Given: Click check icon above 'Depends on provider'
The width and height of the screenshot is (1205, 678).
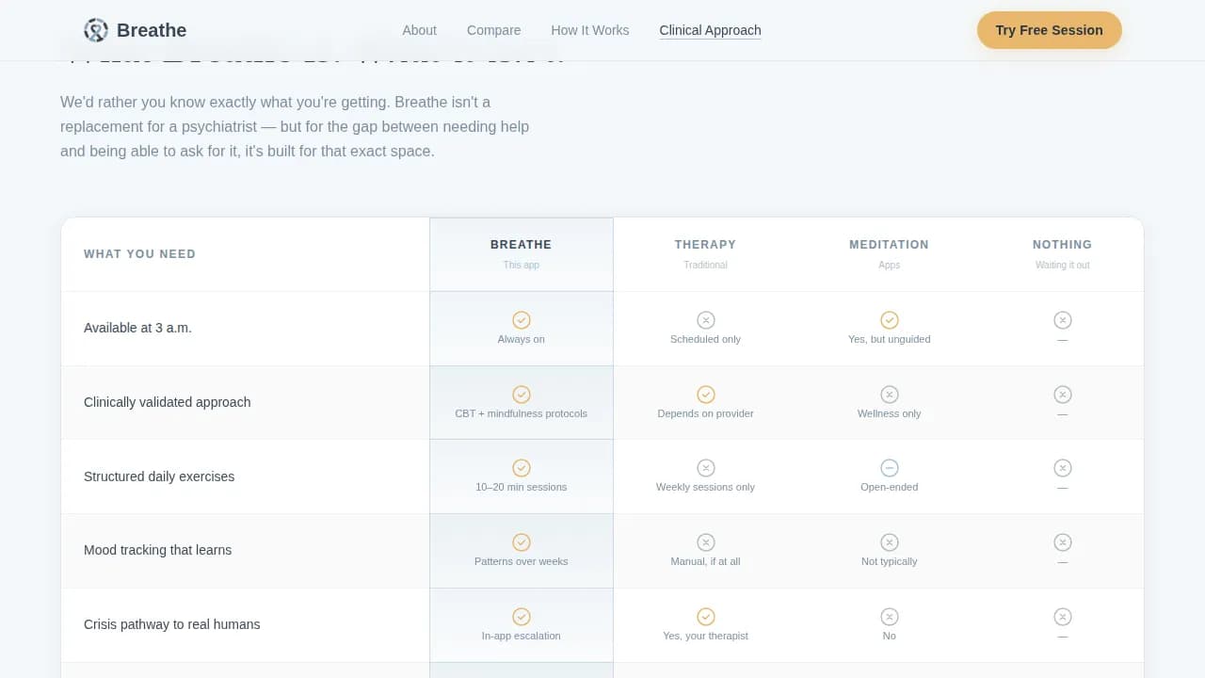Looking at the screenshot, I should coord(706,395).
